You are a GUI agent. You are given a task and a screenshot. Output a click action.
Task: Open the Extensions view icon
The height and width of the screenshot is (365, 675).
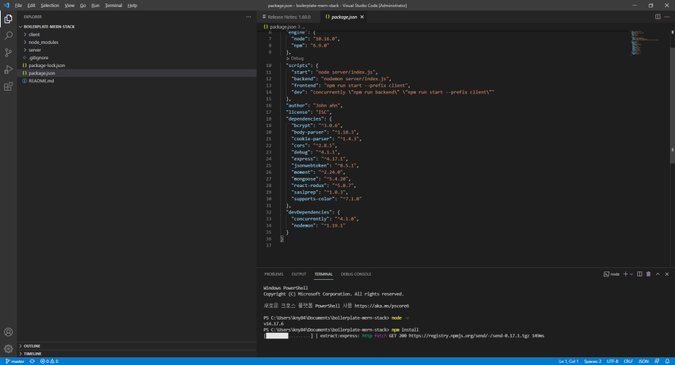coord(8,87)
